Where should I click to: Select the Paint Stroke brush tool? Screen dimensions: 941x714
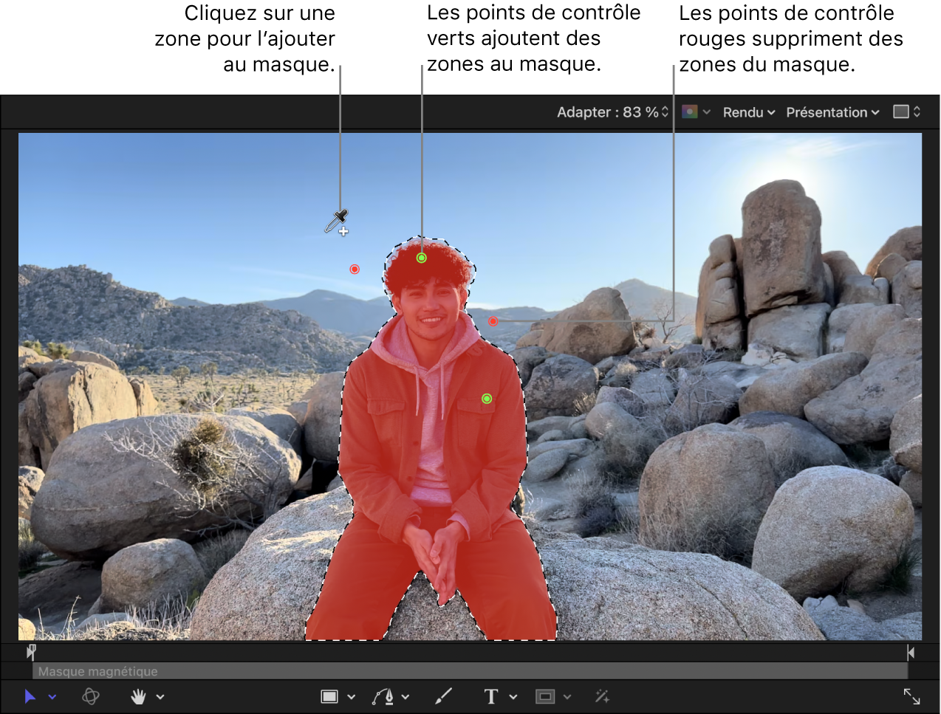tap(443, 696)
